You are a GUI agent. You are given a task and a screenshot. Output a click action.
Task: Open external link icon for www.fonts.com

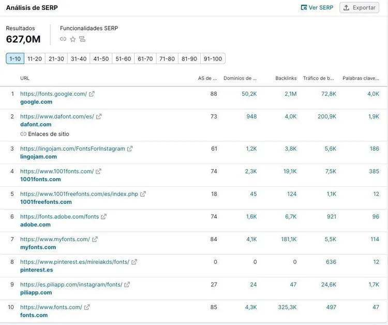[x=87, y=307]
